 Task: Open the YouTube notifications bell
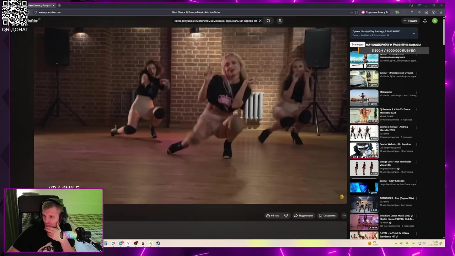pos(425,21)
